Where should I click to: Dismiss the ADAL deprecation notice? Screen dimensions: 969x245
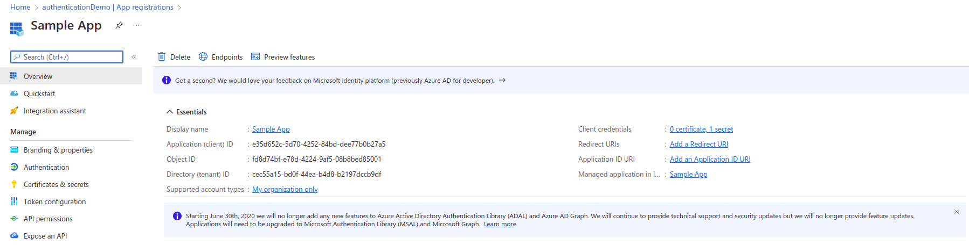[957, 212]
